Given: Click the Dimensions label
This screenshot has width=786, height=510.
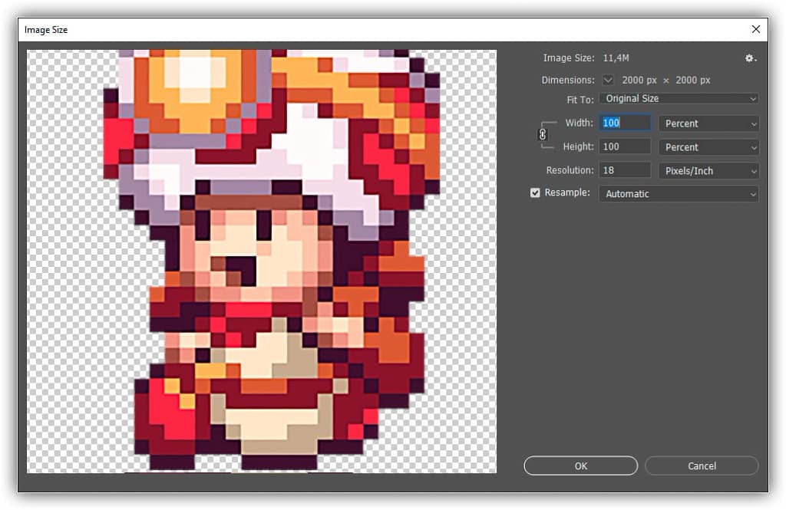Looking at the screenshot, I should click(x=568, y=81).
